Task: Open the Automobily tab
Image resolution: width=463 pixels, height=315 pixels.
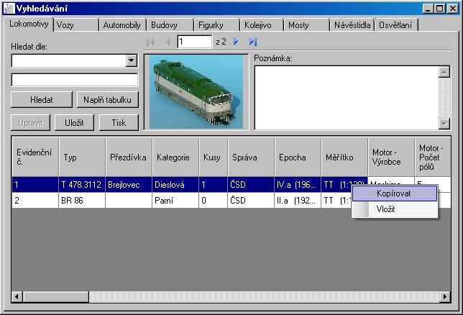Action: click(122, 25)
